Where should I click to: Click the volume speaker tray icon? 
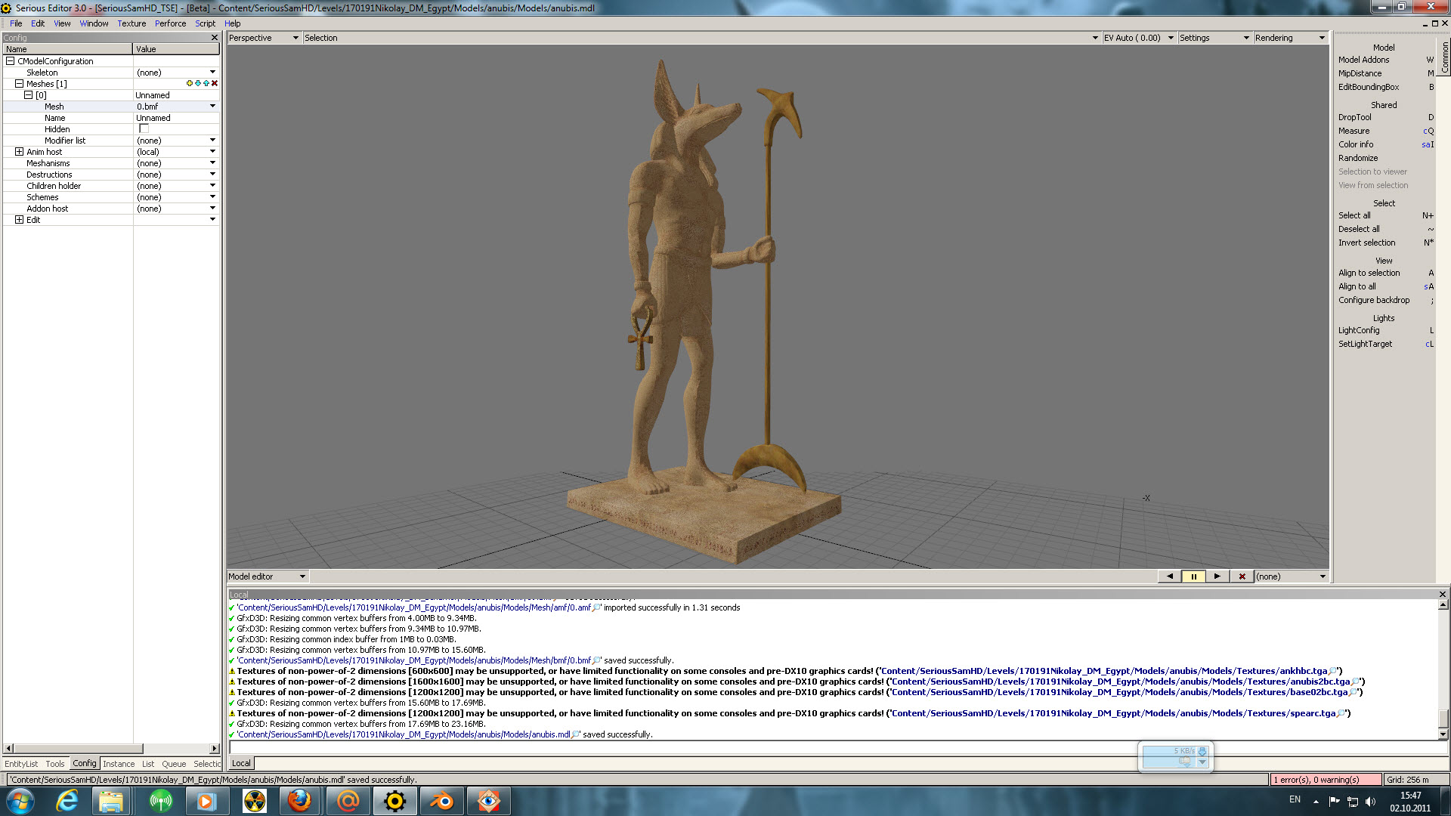1370,801
